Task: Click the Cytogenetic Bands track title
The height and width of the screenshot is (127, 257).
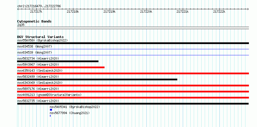Action: (x=34, y=21)
